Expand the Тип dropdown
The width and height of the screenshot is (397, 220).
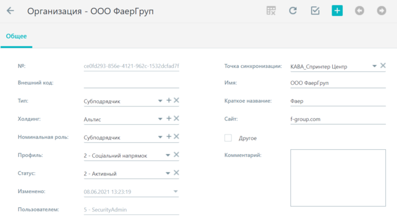pos(160,101)
